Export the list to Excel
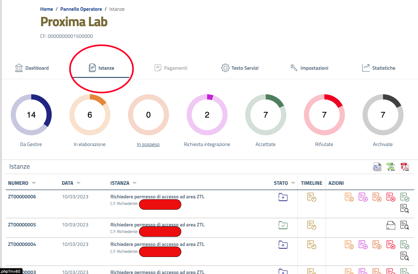 click(x=391, y=167)
